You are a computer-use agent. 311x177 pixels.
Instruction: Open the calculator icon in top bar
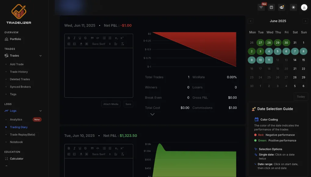[x=271, y=7]
